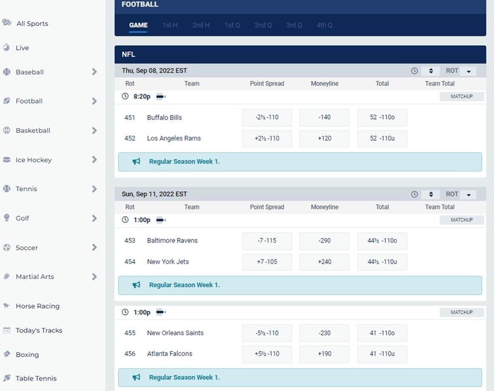Bet New York Jets spread +7 -105

(267, 262)
